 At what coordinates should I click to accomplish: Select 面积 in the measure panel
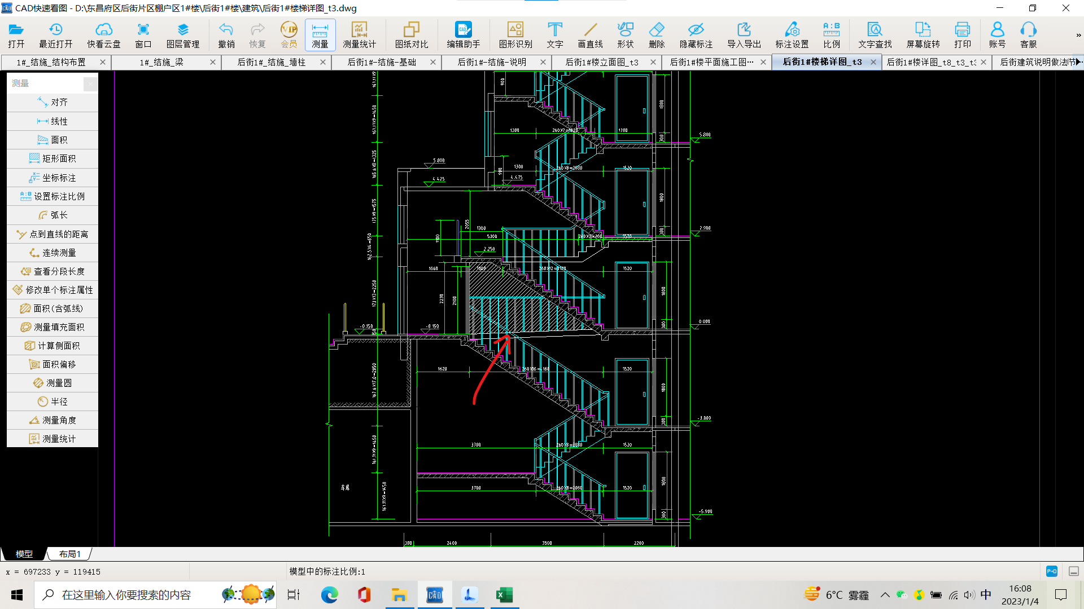point(53,140)
